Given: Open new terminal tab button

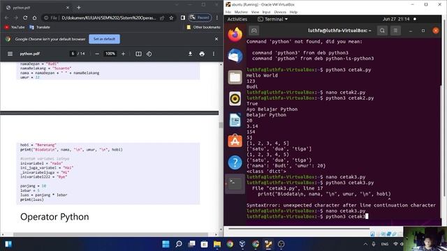Looking at the screenshot, I should pyautogui.click(x=254, y=31).
